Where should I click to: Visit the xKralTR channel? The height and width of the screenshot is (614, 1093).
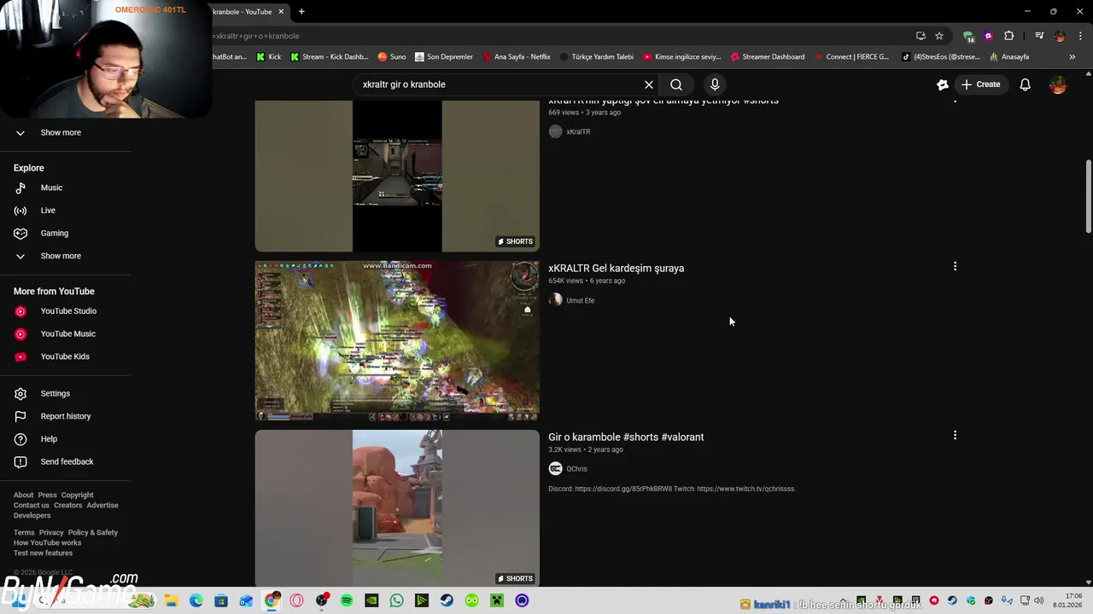(x=578, y=131)
